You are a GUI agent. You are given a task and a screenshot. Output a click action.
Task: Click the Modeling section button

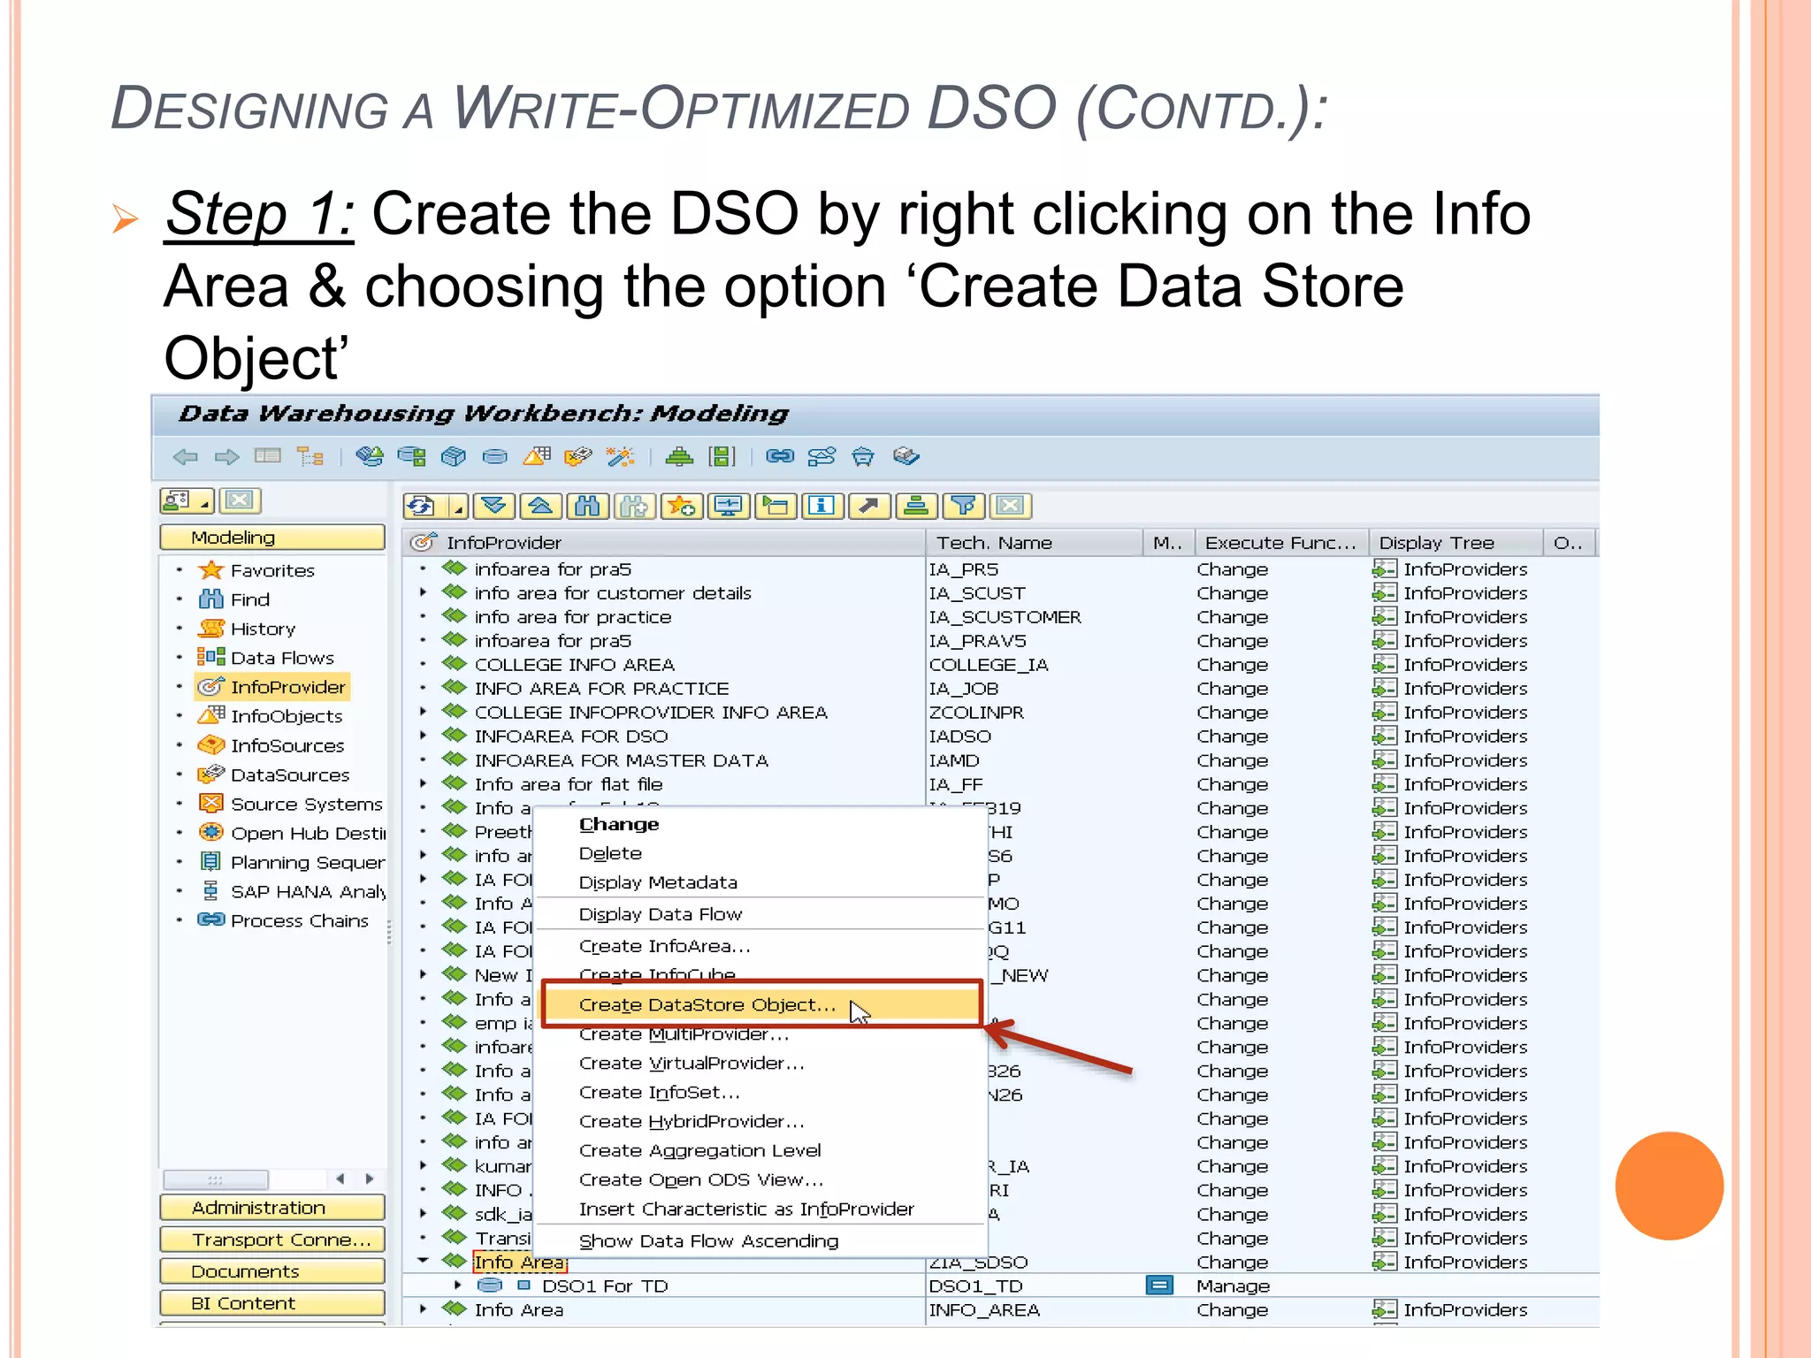[x=272, y=537]
